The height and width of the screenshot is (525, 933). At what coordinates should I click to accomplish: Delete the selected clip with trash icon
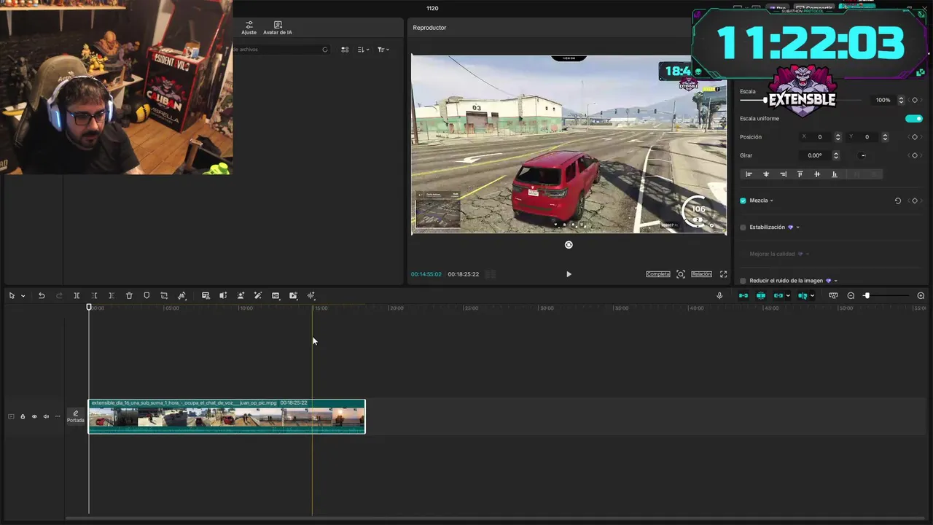pyautogui.click(x=129, y=295)
